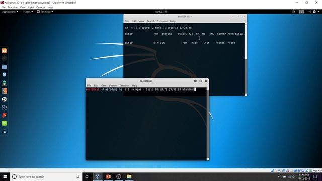This screenshot has width=322, height=181.
Task: Show hidden Windows tray icons
Action: (x=279, y=177)
